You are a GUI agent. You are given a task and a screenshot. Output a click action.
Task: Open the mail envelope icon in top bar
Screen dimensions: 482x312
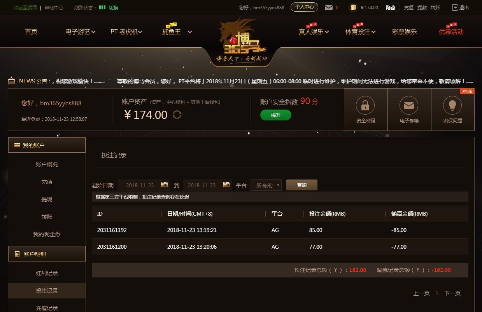coord(329,7)
